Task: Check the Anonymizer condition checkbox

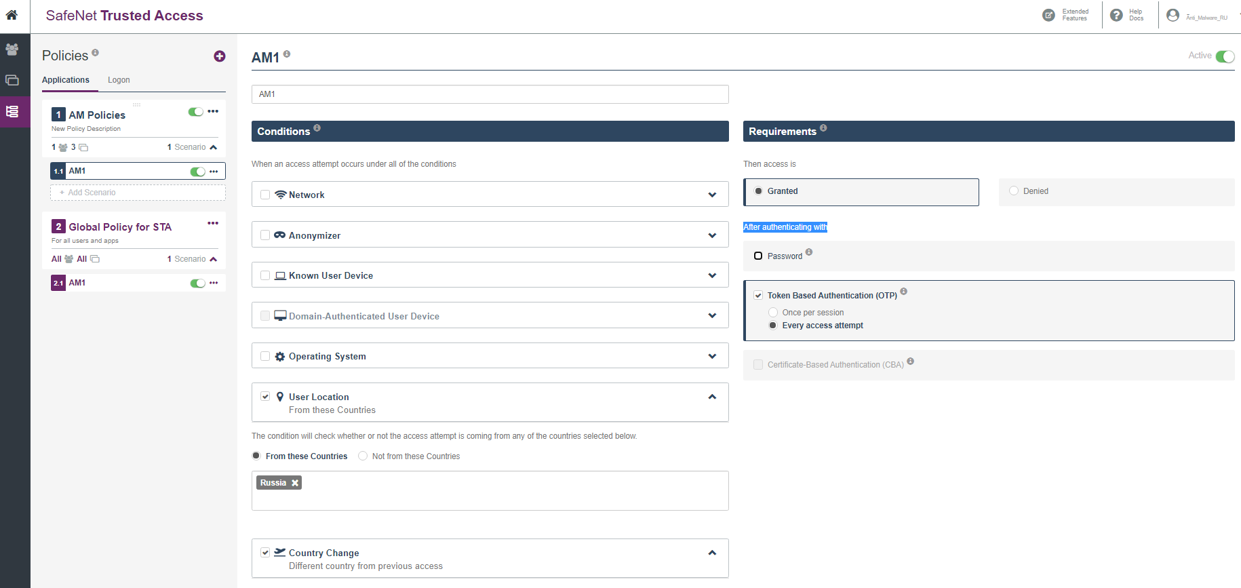Action: pos(265,235)
